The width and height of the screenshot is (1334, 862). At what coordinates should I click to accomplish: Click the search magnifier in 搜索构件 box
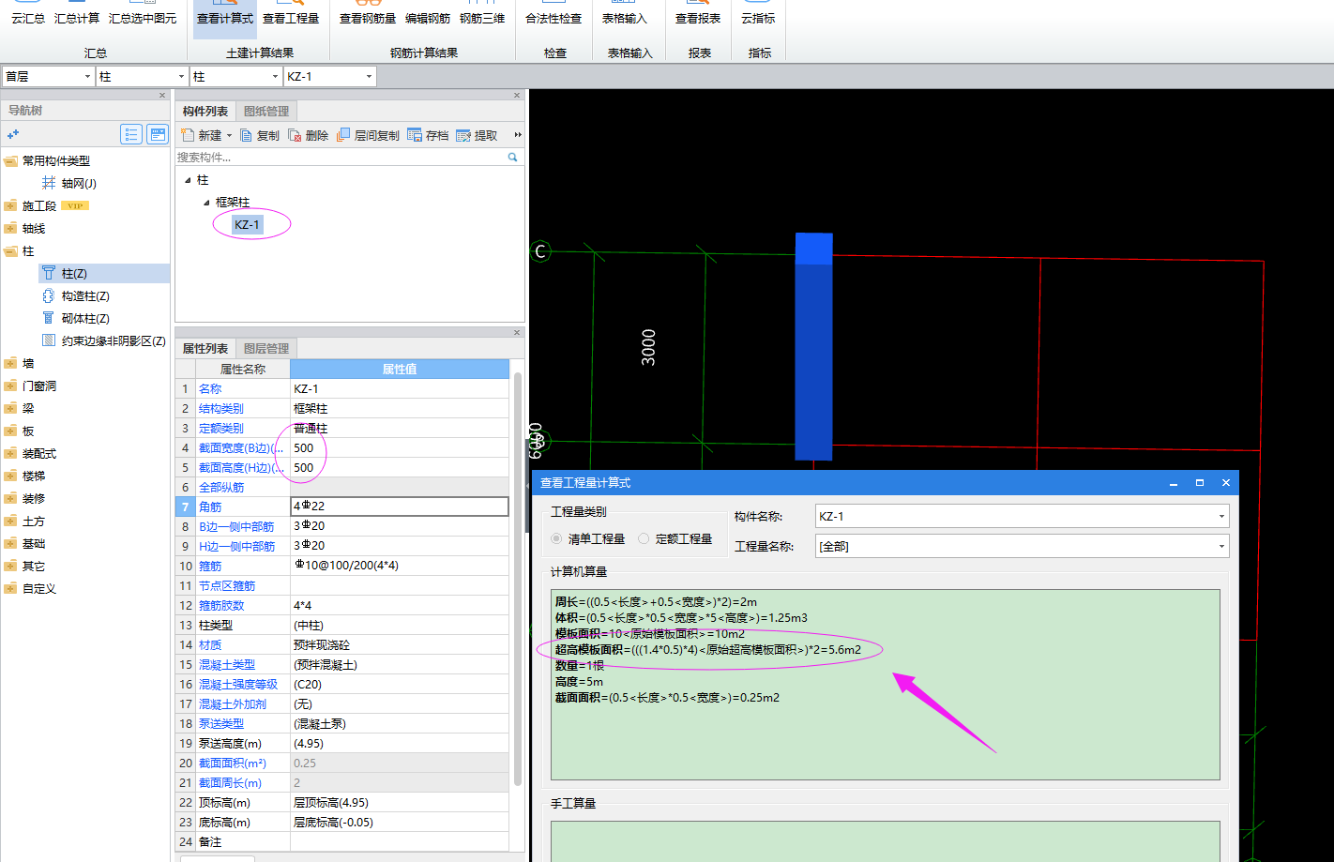[512, 158]
